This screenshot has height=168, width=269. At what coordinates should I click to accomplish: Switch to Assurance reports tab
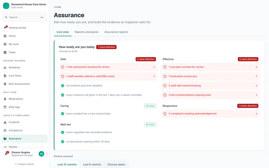[116, 32]
